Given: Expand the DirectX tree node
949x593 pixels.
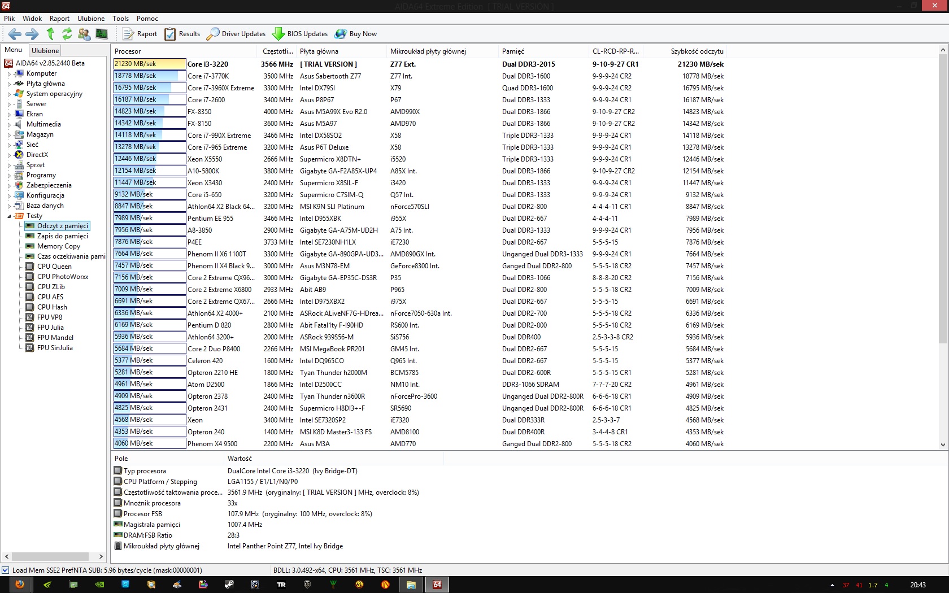Looking at the screenshot, I should tap(9, 155).
